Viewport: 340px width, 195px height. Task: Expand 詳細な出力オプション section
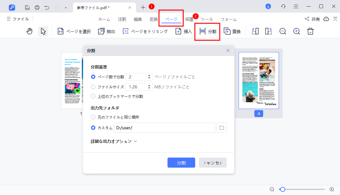tap(113, 141)
